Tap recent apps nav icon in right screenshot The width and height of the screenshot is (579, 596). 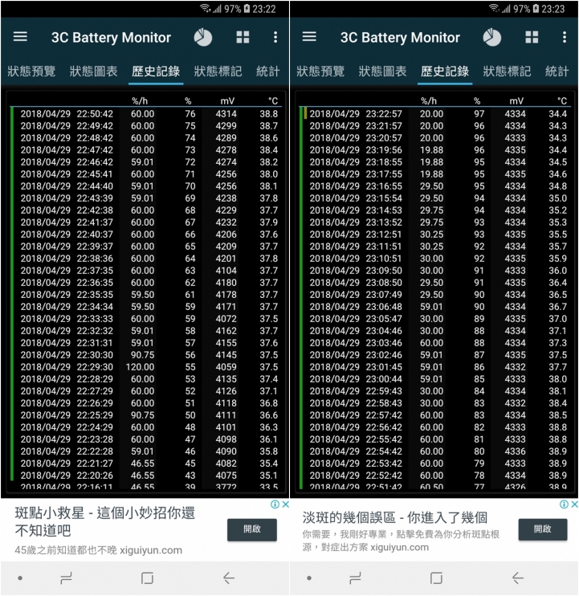(355, 578)
